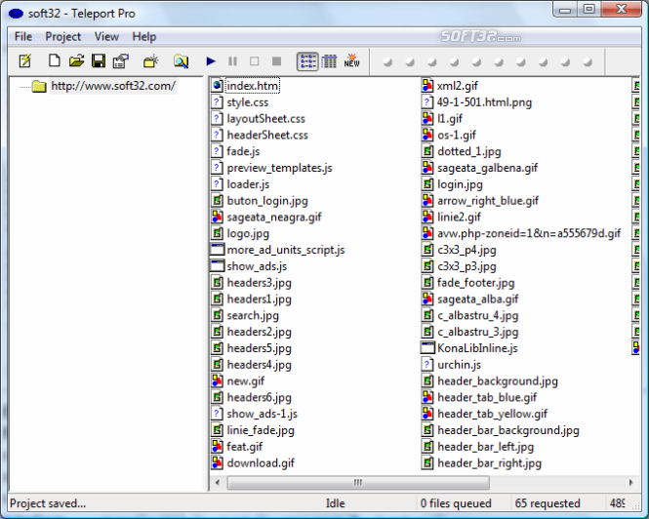Select xml2.gif file
The width and height of the screenshot is (649, 519).
tap(458, 86)
